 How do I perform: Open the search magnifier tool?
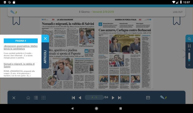[189, 39]
